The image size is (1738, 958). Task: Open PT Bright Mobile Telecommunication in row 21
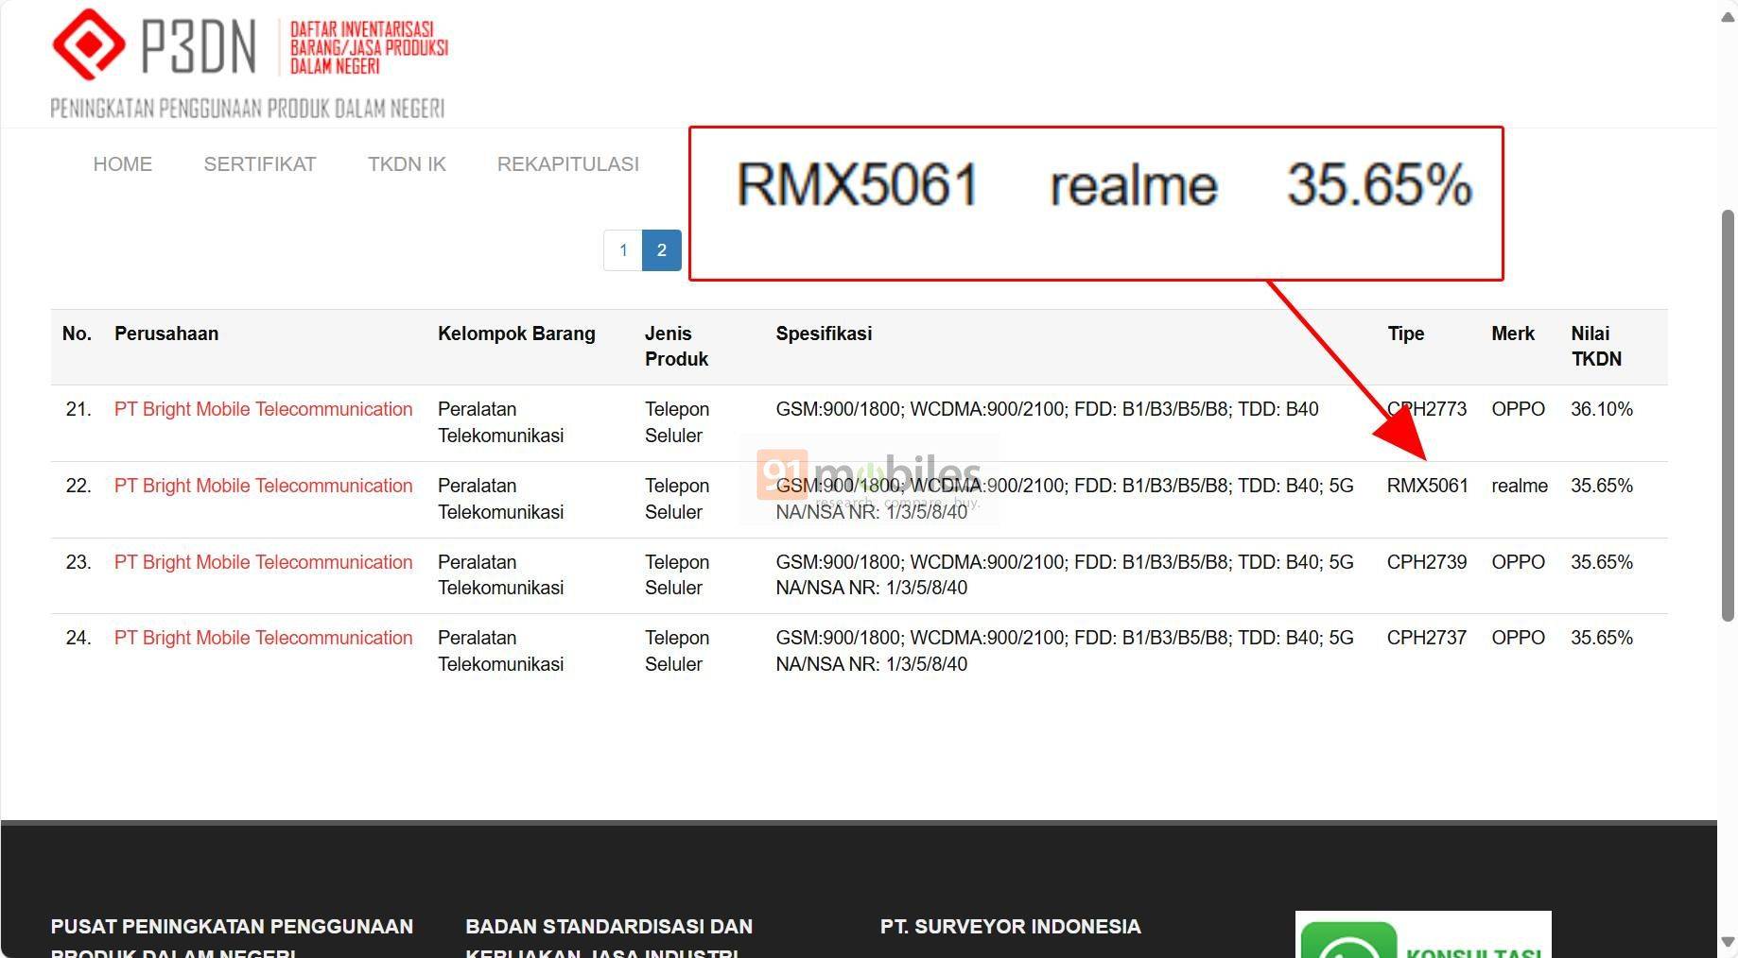click(264, 409)
